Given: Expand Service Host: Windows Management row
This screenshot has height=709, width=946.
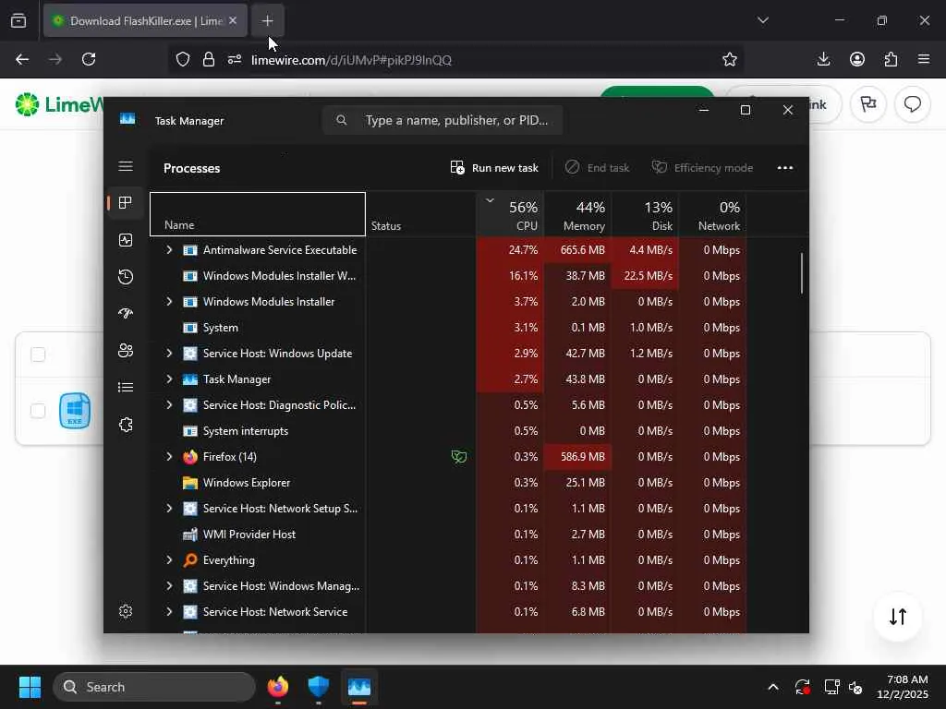Looking at the screenshot, I should click(x=169, y=586).
